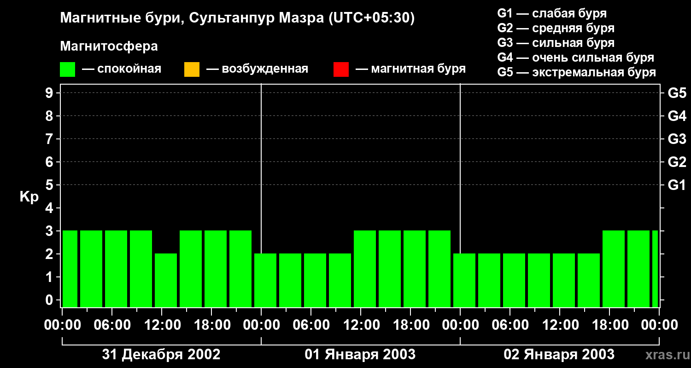
Task: Click the right-axis 'G4' level label
Action: (677, 116)
